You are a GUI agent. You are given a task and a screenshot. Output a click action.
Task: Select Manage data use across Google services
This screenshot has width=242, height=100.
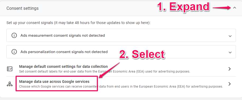[54, 81]
